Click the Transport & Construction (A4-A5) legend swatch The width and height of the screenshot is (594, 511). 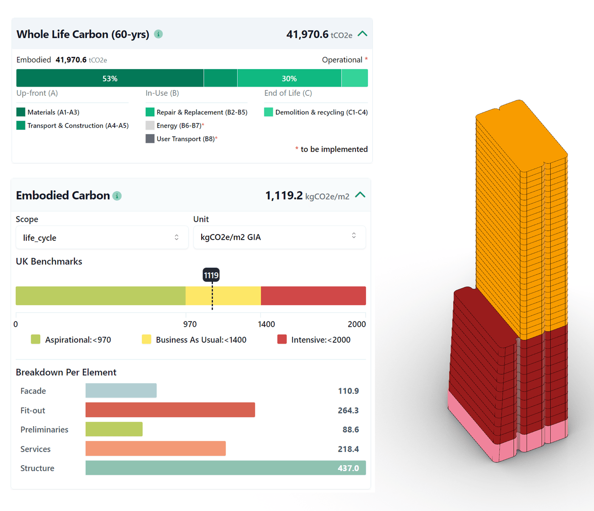21,126
